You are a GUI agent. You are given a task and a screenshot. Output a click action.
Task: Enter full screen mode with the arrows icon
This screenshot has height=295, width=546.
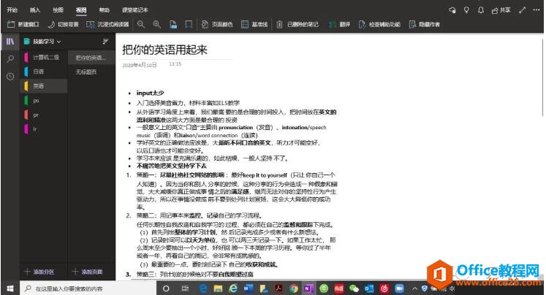point(522,10)
